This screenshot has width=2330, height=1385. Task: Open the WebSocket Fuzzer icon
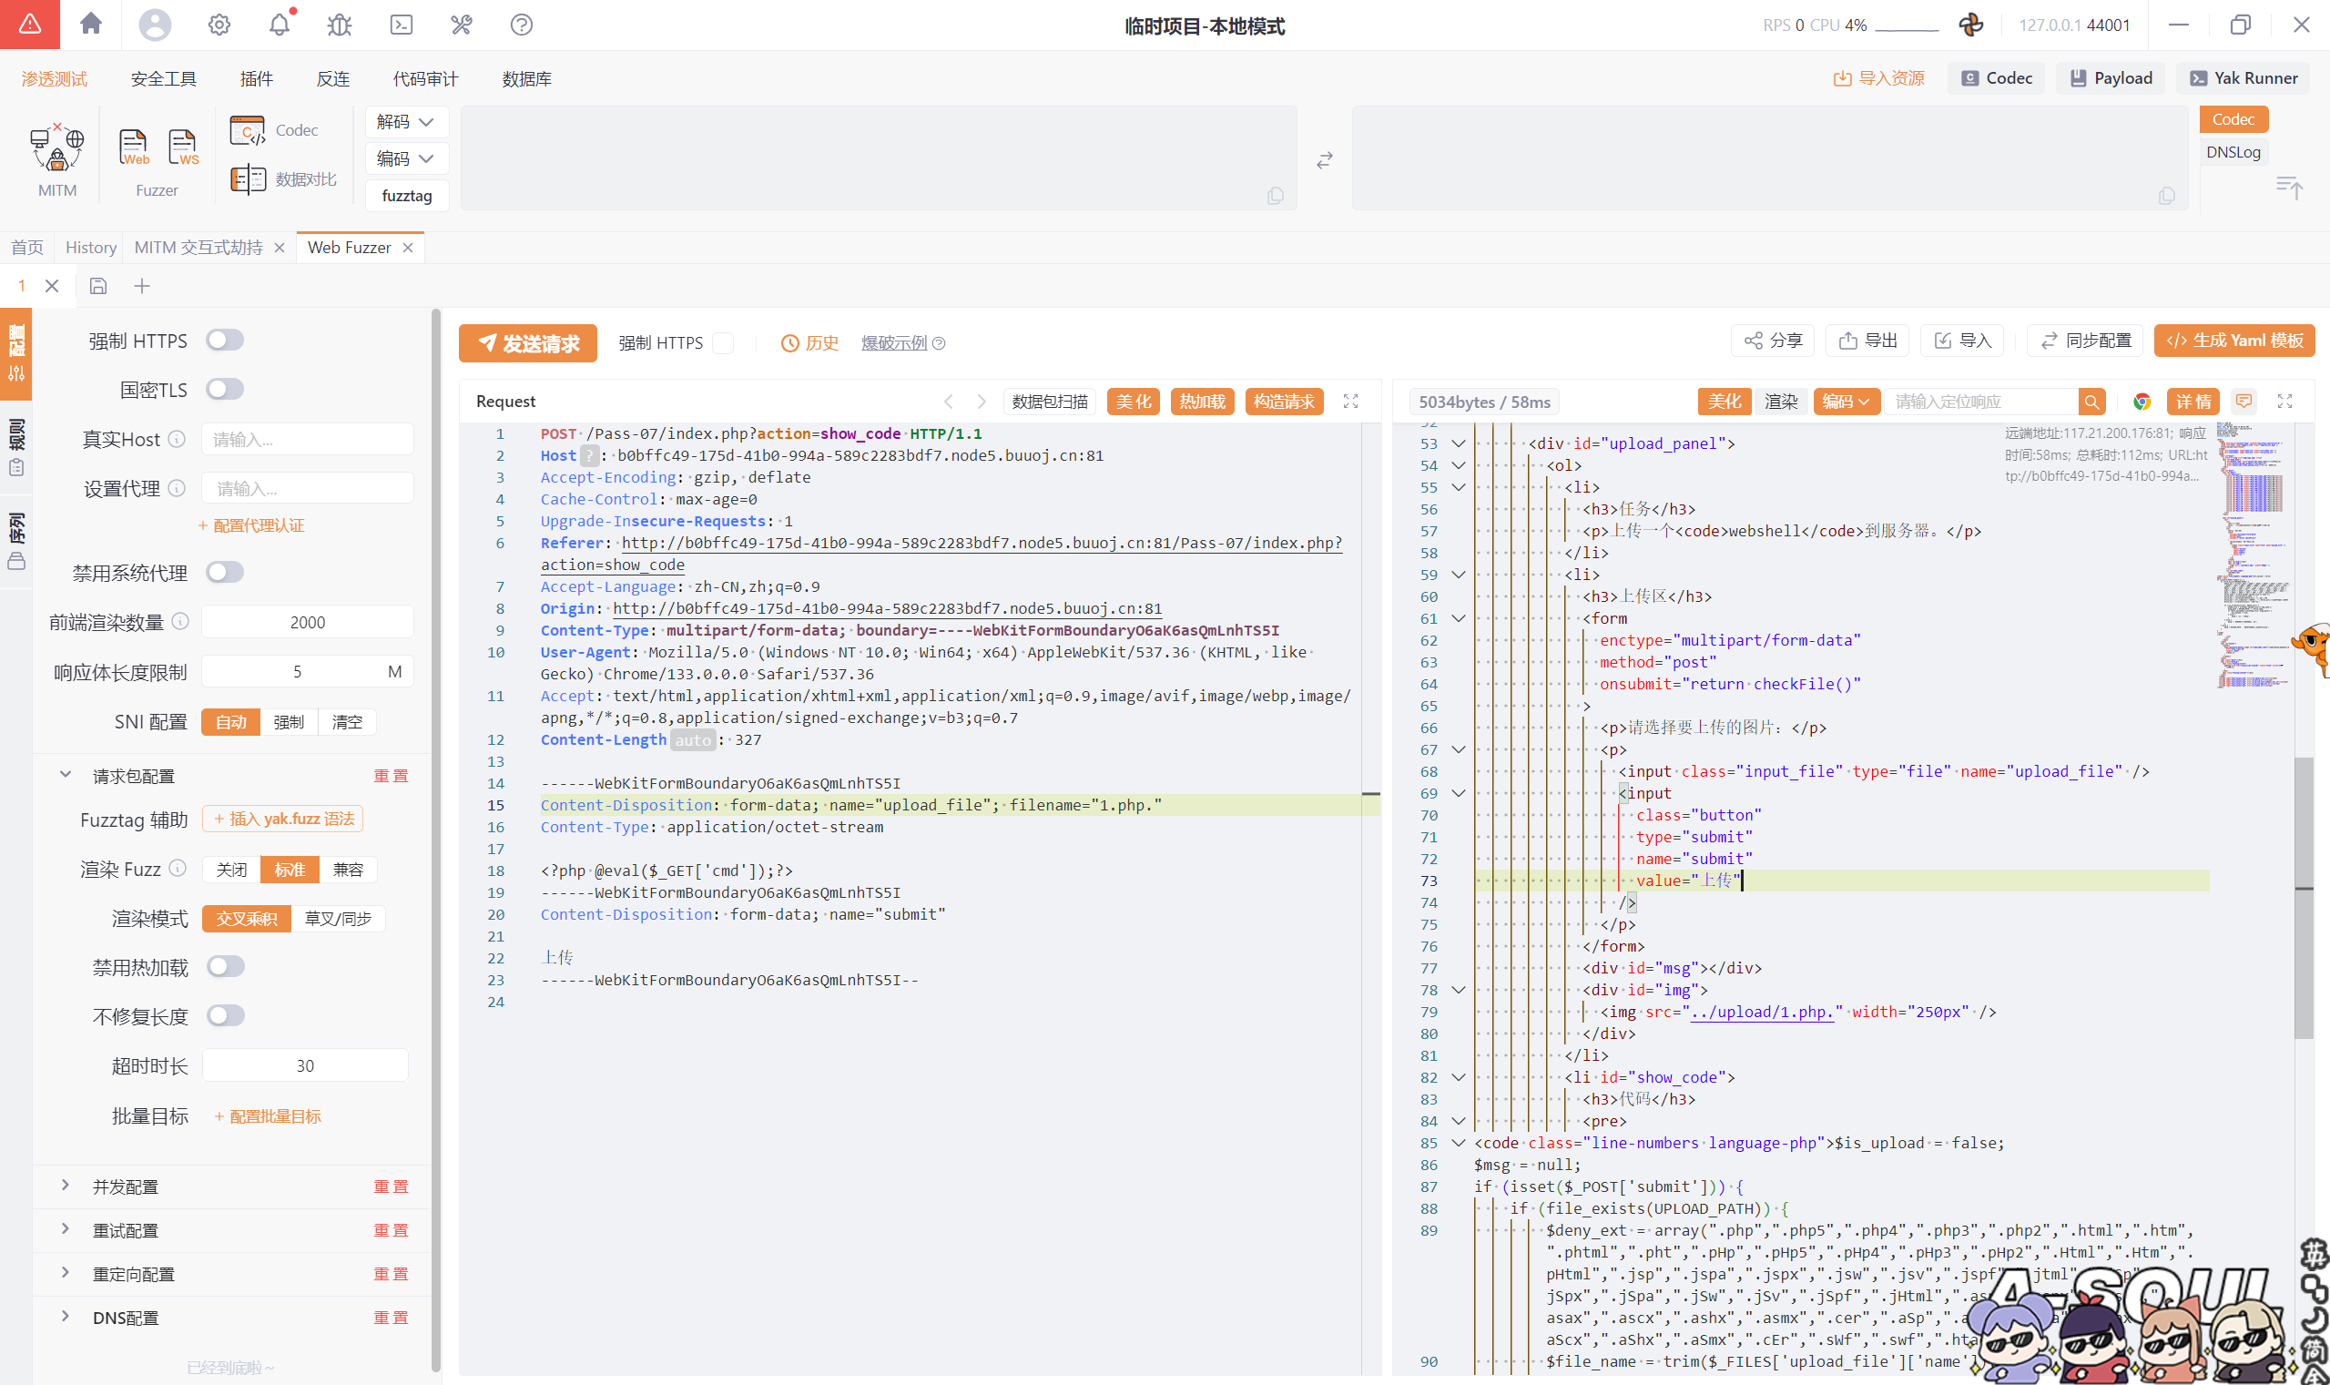coord(183,148)
